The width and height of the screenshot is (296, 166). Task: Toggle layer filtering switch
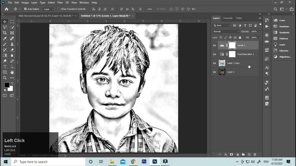tap(260, 24)
